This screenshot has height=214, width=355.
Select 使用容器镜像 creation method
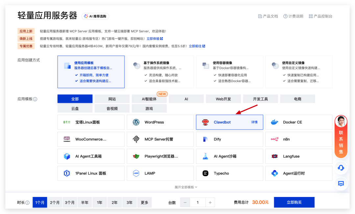click(x=229, y=72)
